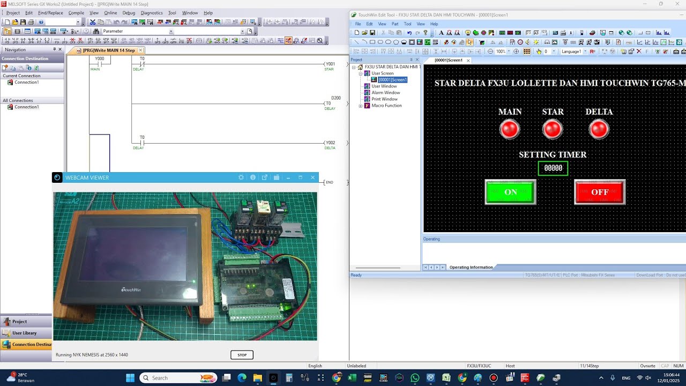This screenshot has width=686, height=386.
Task: Open the TouchWin open-file folder icon
Action: pos(365,33)
